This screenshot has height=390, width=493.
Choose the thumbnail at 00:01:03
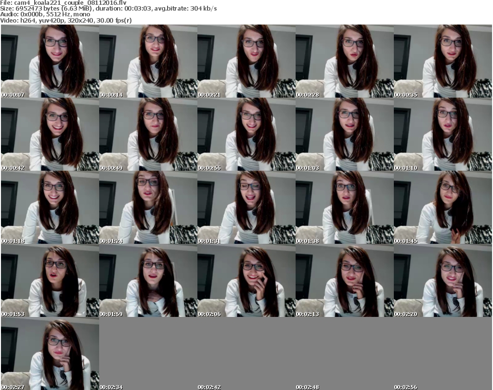345,134
